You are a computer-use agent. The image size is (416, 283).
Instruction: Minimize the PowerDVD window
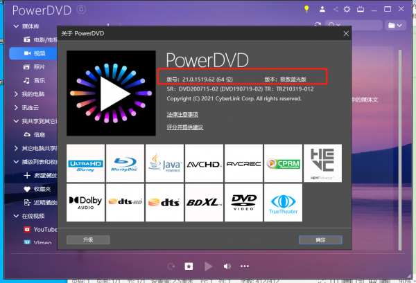[x=374, y=9]
